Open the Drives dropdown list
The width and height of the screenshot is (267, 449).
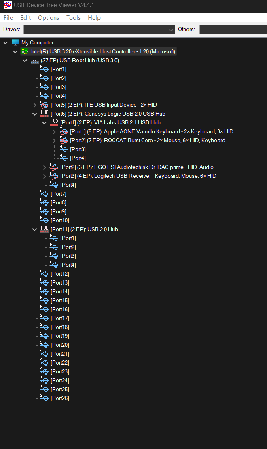pos(99,30)
